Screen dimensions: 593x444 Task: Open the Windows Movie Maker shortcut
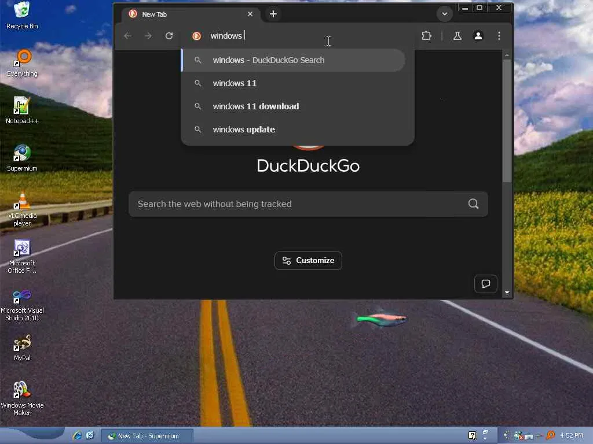click(x=22, y=398)
